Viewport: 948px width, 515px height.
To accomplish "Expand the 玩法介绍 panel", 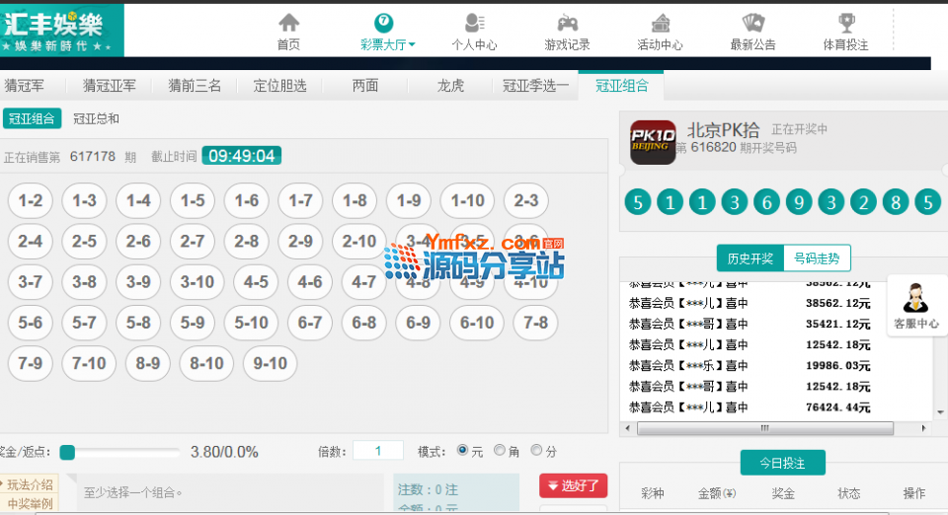I will point(30,484).
